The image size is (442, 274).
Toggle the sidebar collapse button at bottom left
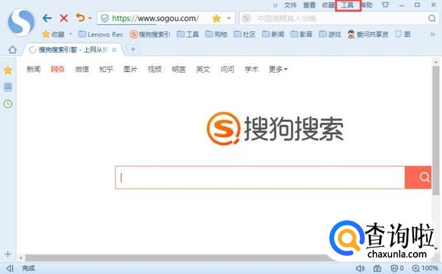coord(10,268)
